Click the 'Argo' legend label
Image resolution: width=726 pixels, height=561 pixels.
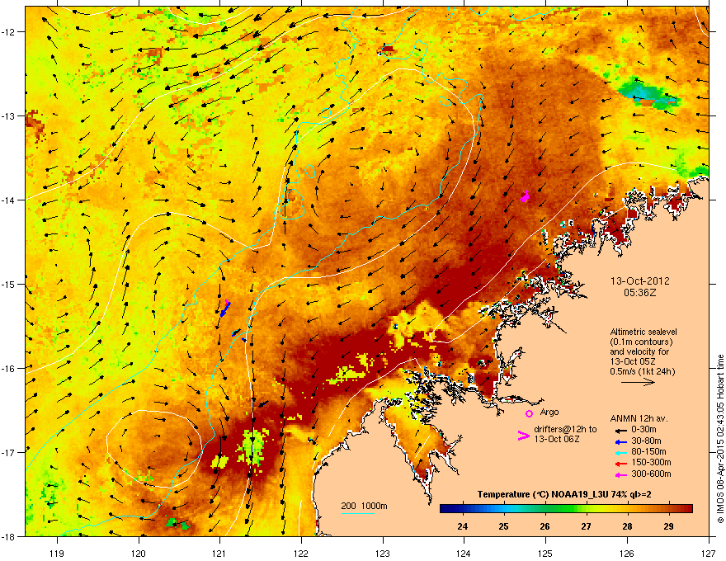tap(549, 412)
